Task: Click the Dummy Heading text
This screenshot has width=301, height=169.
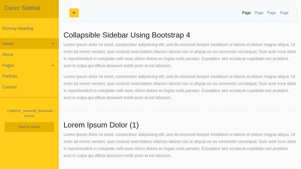Action: 18,29
